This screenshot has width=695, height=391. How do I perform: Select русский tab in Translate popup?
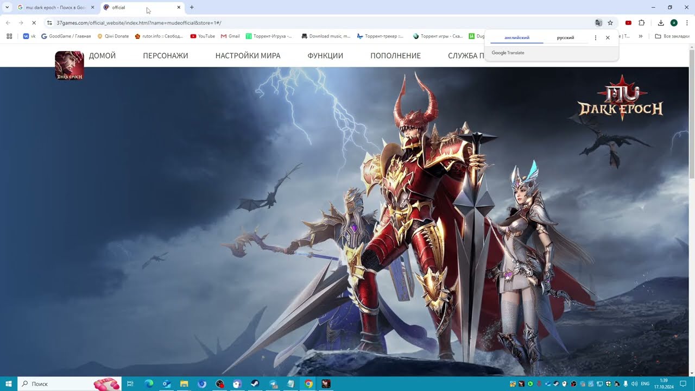[x=565, y=37]
